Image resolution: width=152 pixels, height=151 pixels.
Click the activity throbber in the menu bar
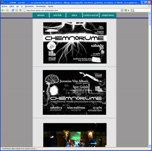point(149,6)
